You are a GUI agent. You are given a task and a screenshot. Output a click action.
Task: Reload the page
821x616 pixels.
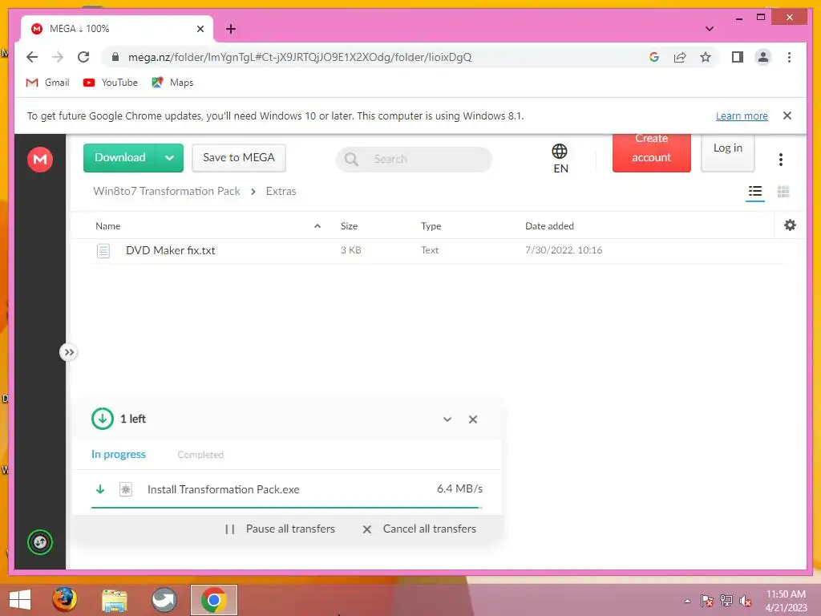[83, 57]
